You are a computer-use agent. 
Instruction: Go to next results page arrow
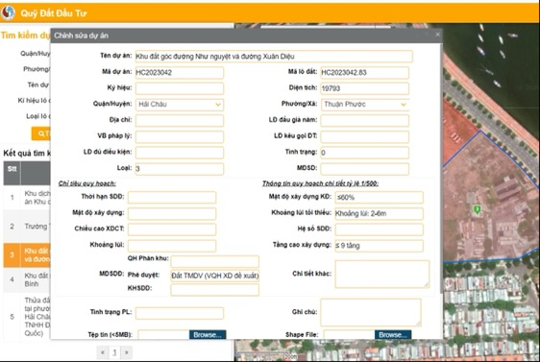pos(127,352)
